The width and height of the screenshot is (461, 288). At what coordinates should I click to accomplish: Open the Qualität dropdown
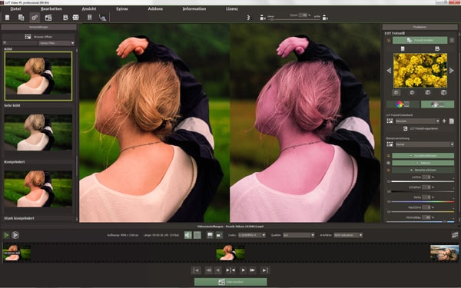tap(299, 235)
